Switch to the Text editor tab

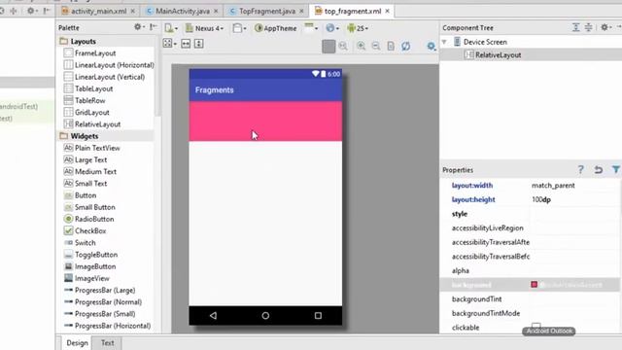pos(107,343)
